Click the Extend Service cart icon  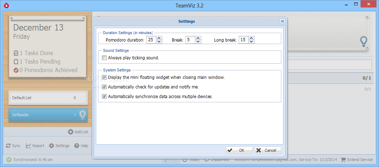click(343, 160)
